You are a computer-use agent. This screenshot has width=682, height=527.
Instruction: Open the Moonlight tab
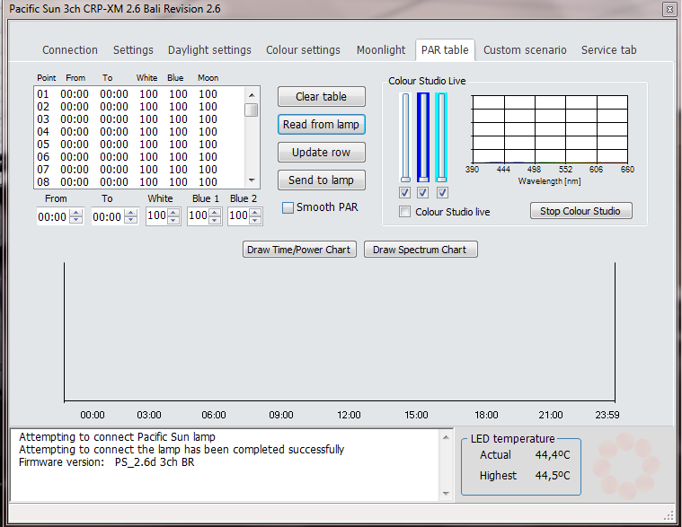381,50
